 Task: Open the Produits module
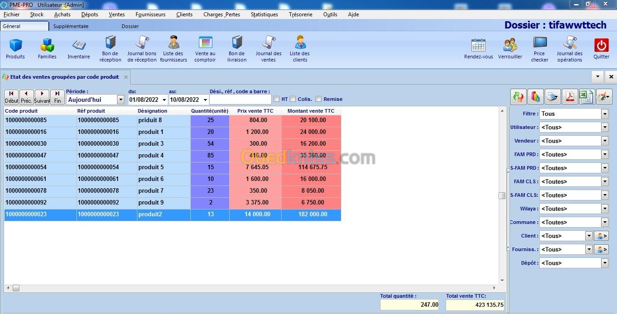point(15,49)
